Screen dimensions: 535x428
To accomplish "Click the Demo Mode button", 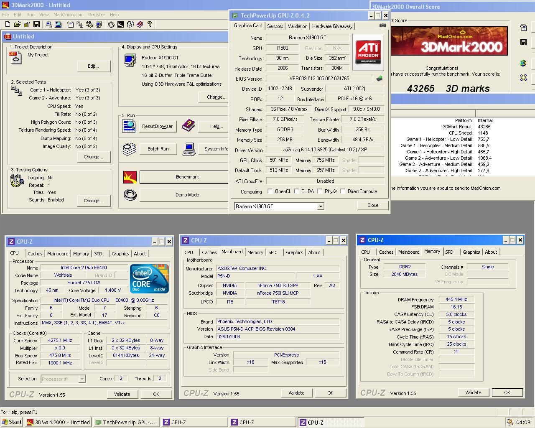I will (184, 195).
